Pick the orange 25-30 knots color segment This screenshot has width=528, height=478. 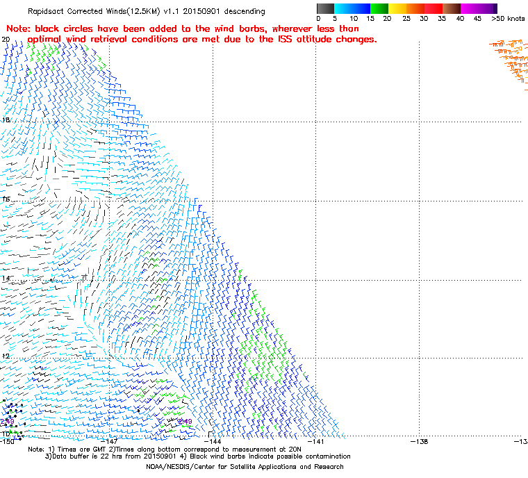tap(415, 8)
